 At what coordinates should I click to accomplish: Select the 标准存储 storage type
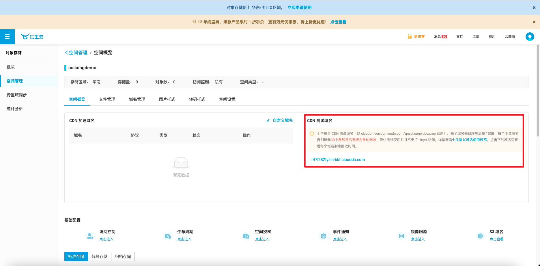pos(76,256)
